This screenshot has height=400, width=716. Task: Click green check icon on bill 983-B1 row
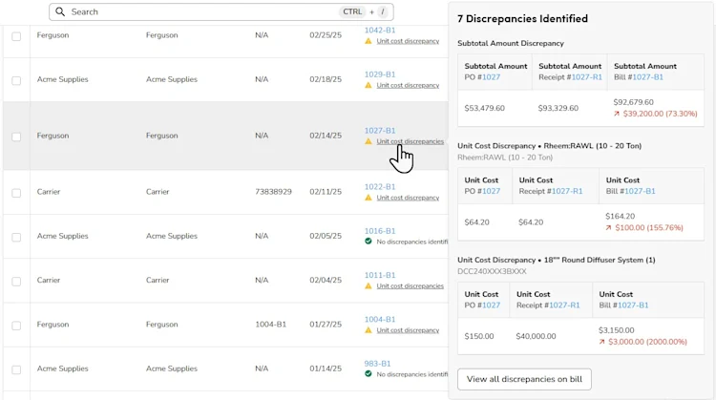(x=369, y=373)
